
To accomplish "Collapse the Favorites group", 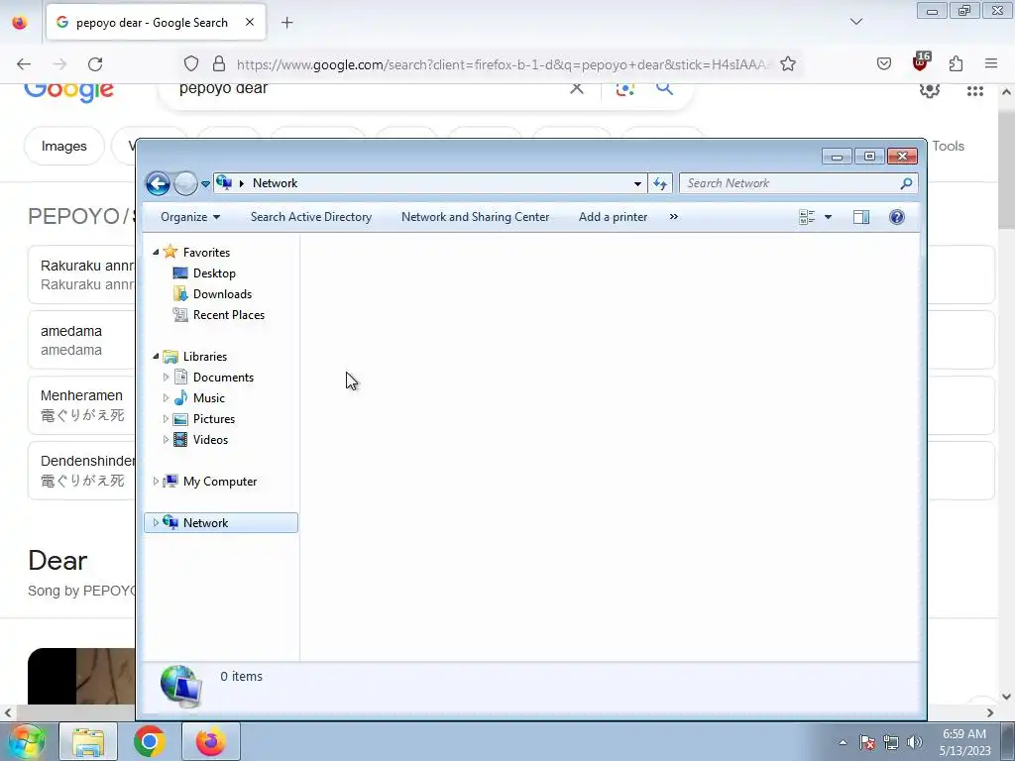I will (156, 253).
